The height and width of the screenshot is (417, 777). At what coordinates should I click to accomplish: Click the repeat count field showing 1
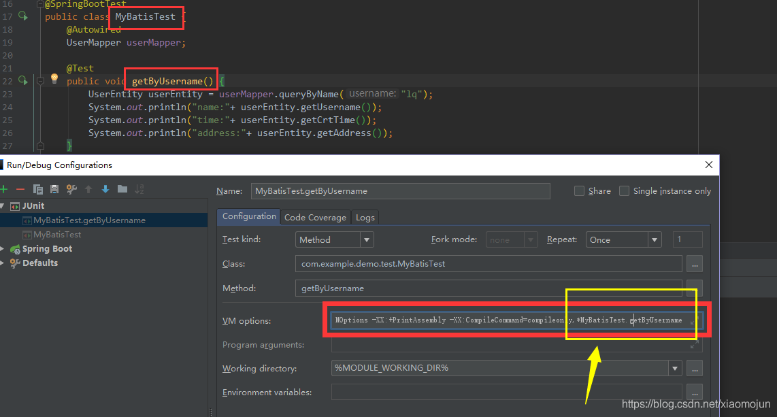point(688,239)
